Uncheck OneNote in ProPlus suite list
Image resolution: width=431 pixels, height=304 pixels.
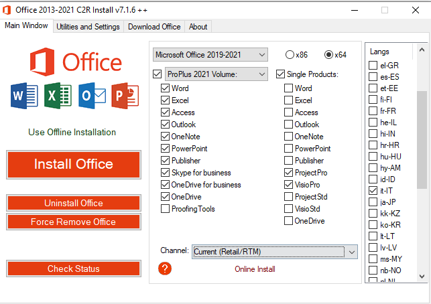point(165,137)
